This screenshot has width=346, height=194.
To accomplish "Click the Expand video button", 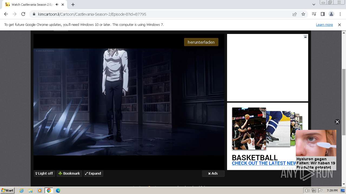I will point(93,174).
